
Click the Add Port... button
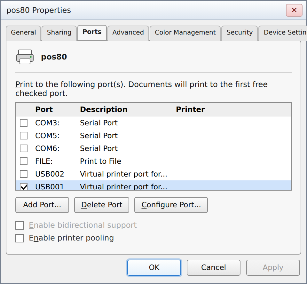[42, 205]
